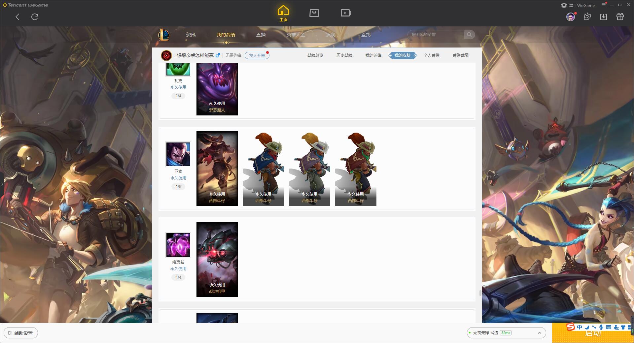
Task: Open the purple-poncho 西部牛仔 chroma
Action: 309,169
